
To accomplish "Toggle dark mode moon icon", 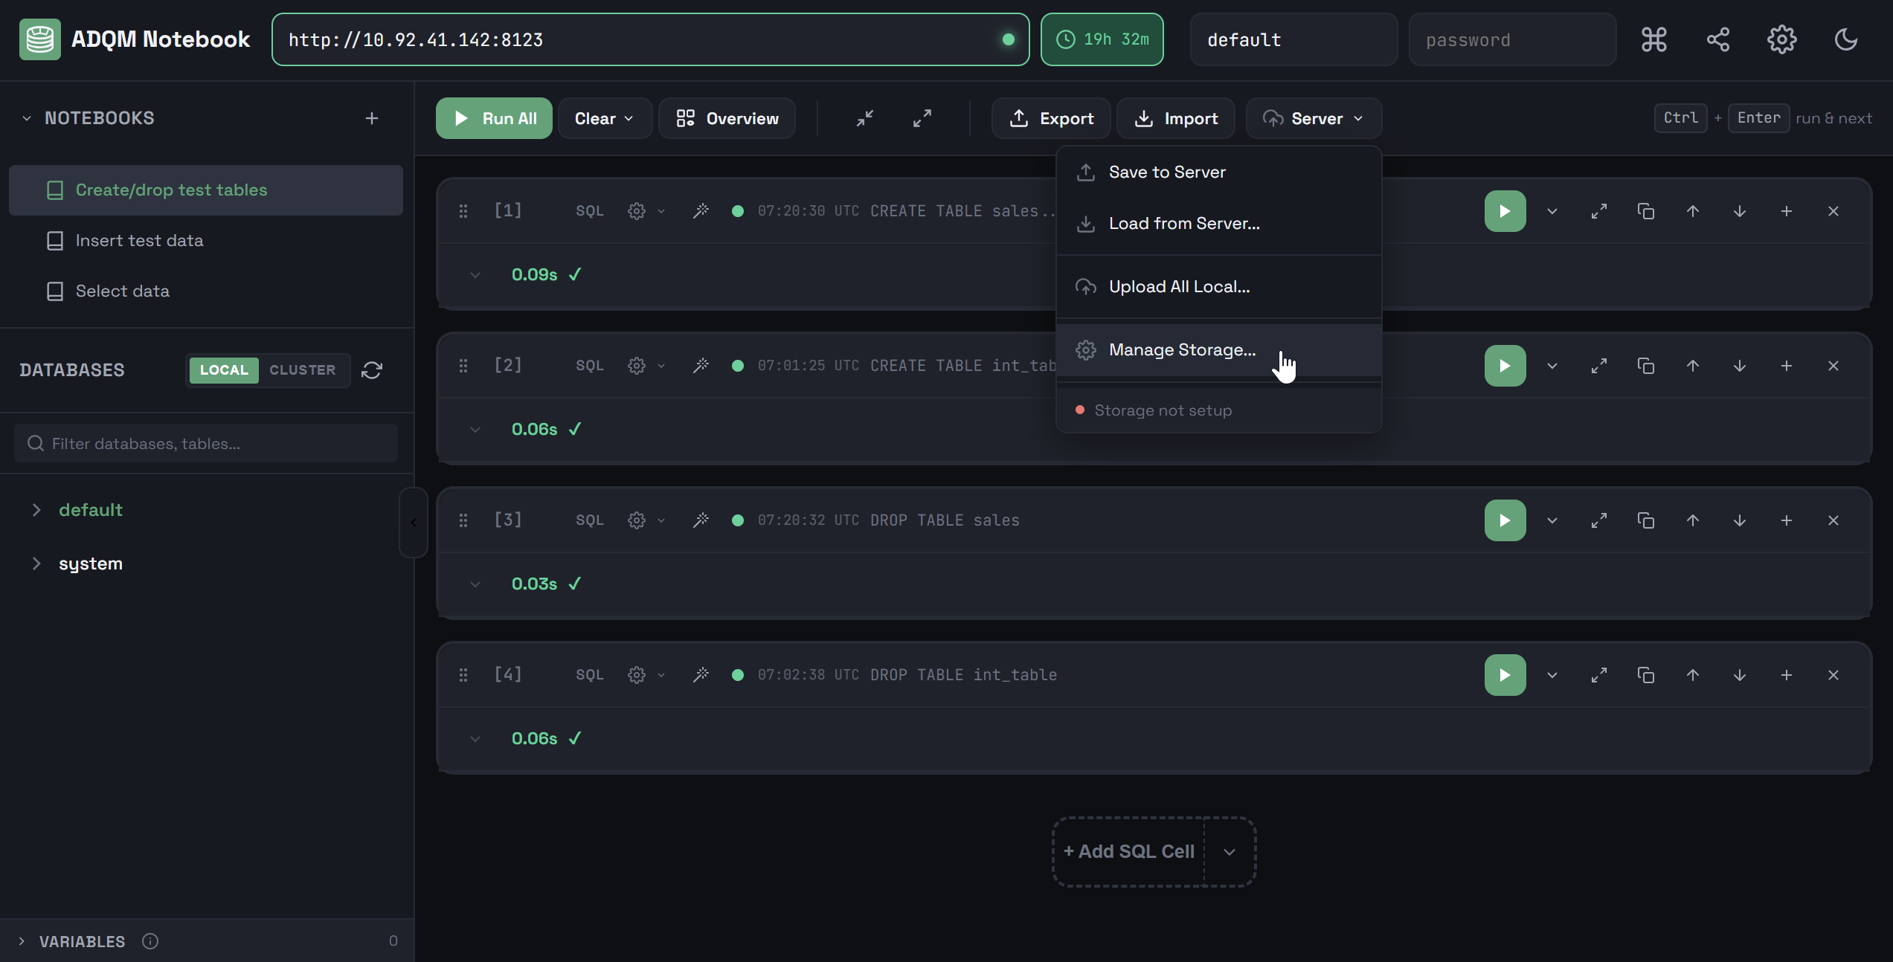I will (x=1846, y=39).
